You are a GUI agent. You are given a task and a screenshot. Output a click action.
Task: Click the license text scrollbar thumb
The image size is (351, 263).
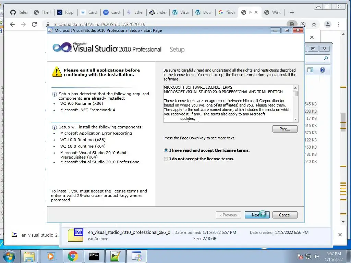tap(295, 94)
